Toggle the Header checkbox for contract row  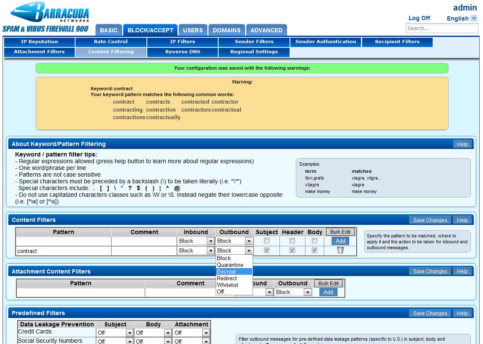[x=292, y=250]
